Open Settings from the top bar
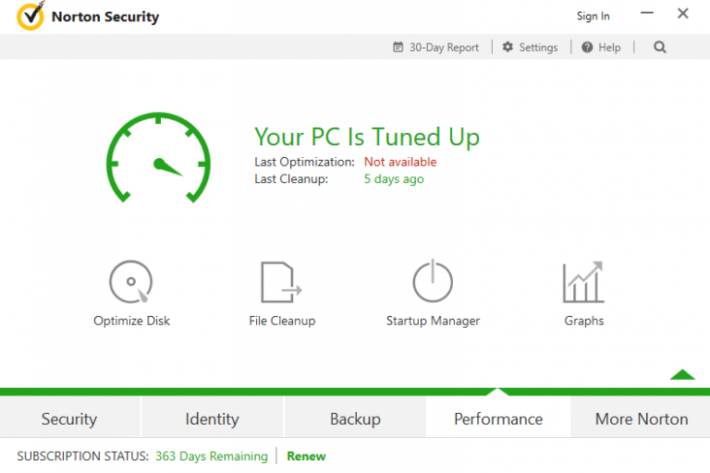 (x=531, y=47)
